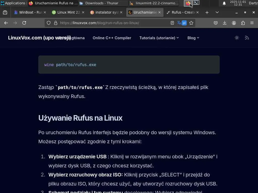Image resolution: width=258 pixels, height=193 pixels.
Task: Close the WinBoat browser tab
Action: 45,12
